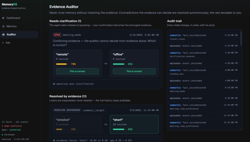
Task: Click the remote 79% confidence bar
Action: coord(63,64)
